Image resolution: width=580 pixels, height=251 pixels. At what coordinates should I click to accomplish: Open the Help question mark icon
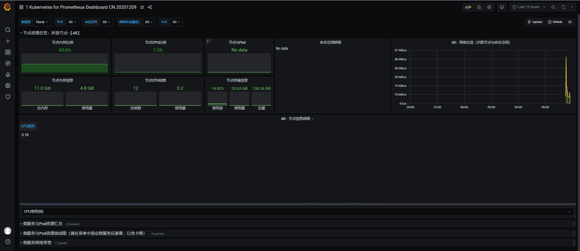pyautogui.click(x=8, y=242)
